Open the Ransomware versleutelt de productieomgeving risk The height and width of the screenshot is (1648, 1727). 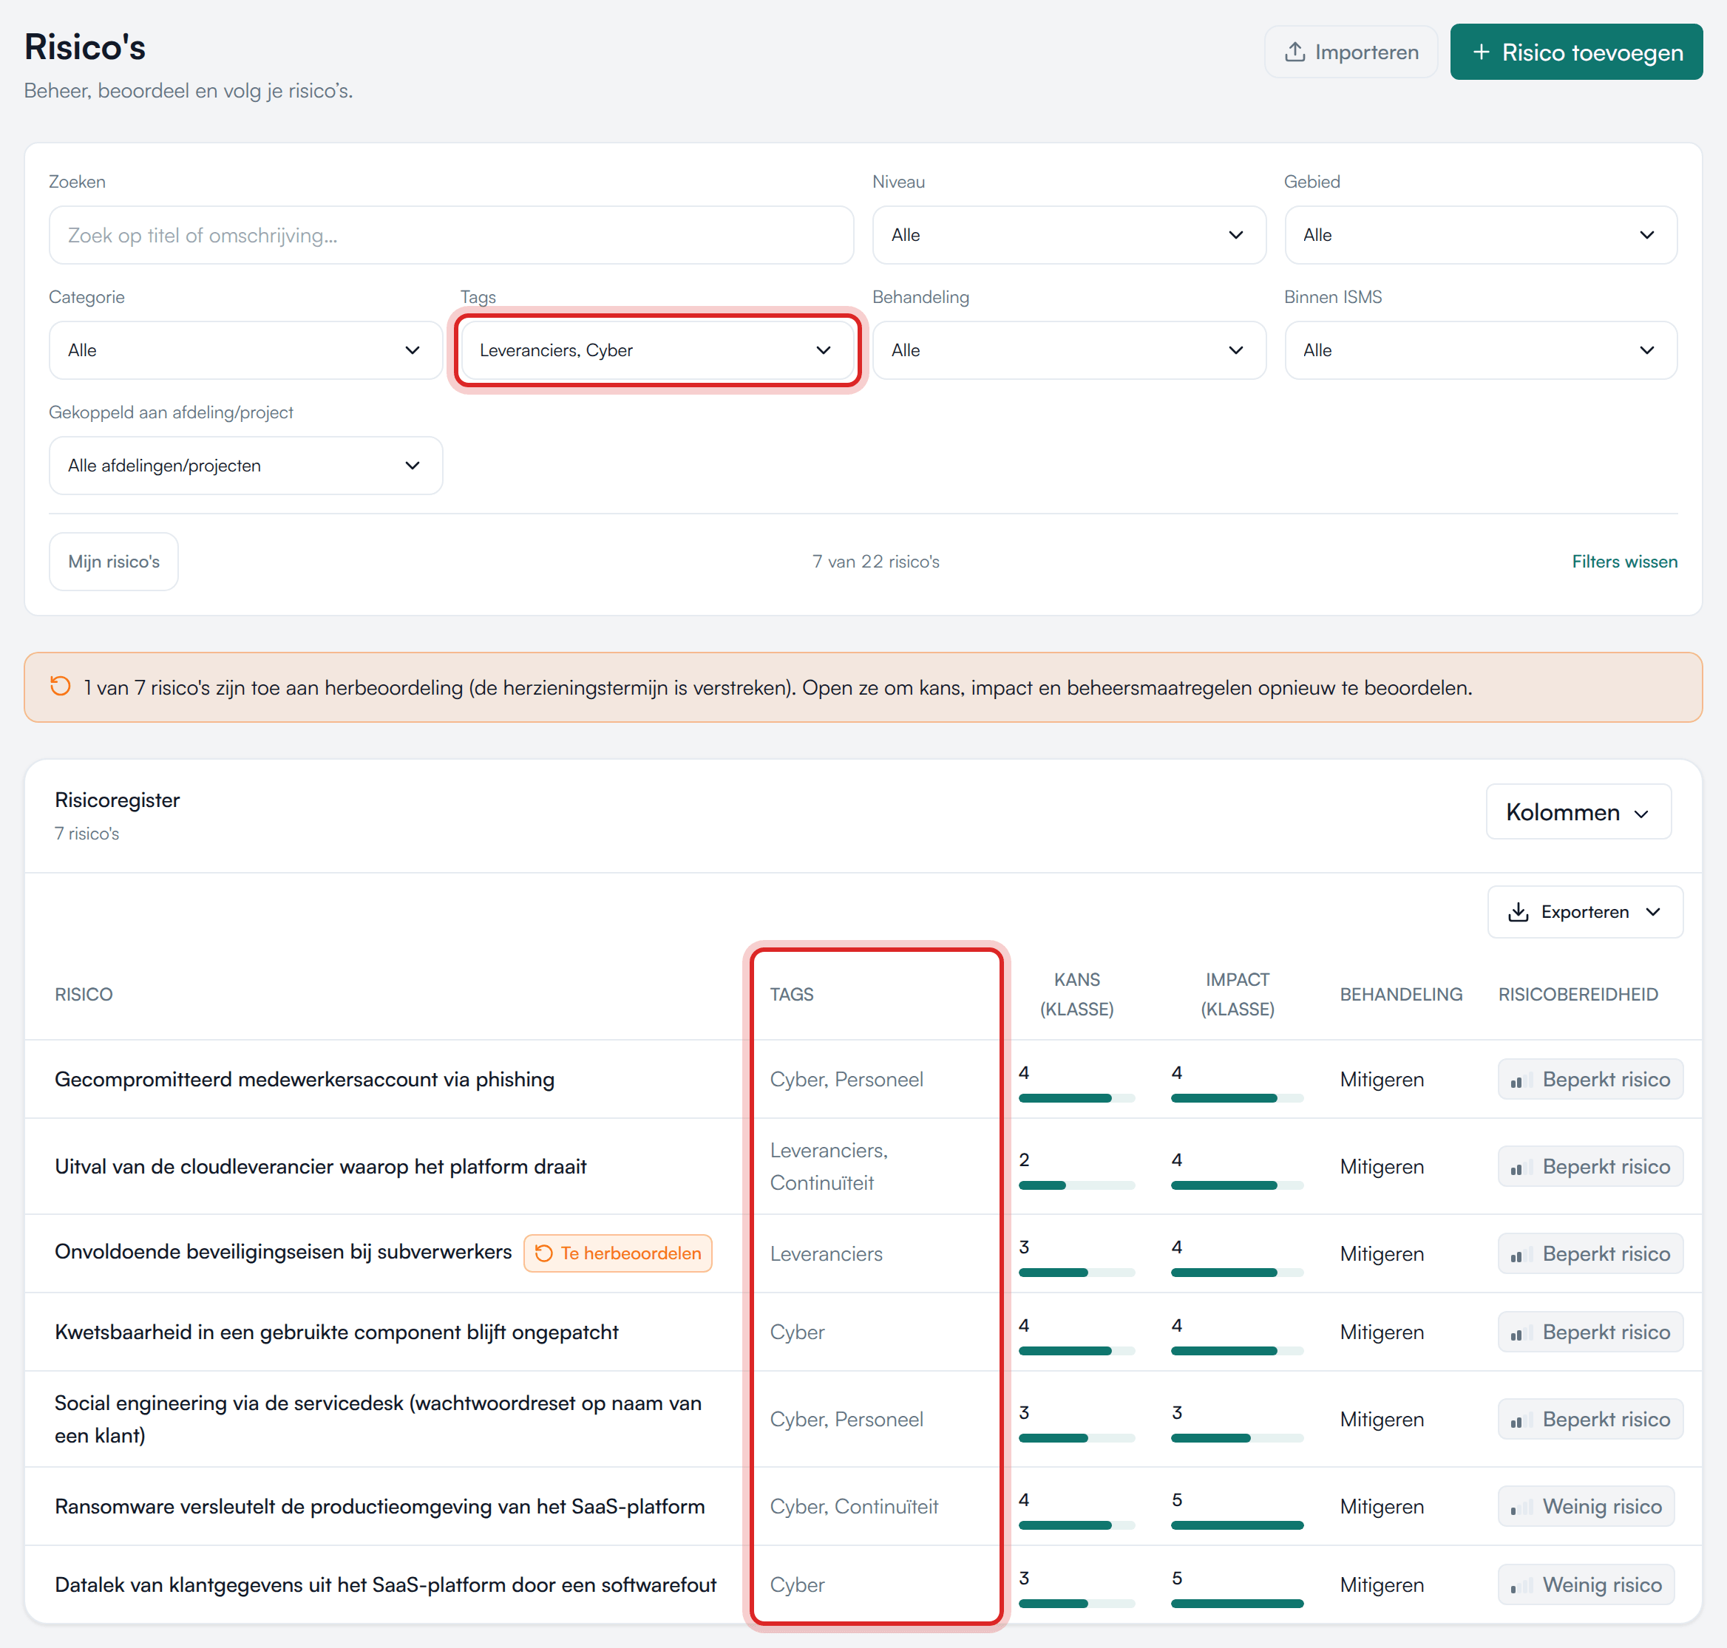[380, 1505]
